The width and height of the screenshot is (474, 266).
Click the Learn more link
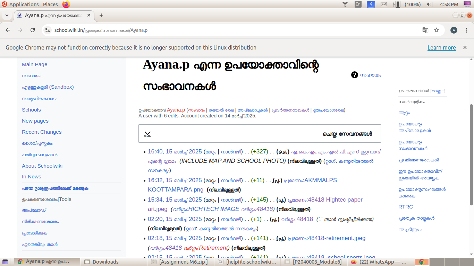coord(441,47)
